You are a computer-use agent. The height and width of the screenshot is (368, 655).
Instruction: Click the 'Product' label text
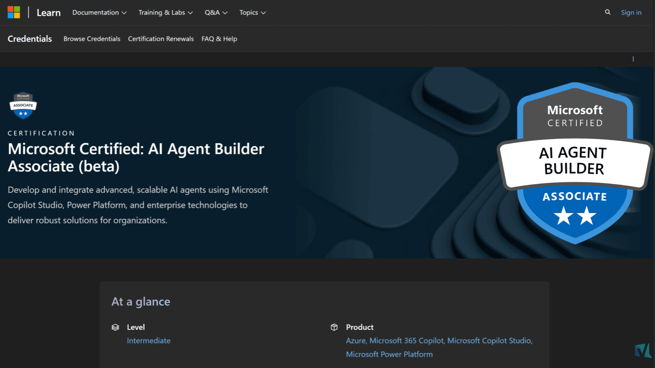(360, 327)
